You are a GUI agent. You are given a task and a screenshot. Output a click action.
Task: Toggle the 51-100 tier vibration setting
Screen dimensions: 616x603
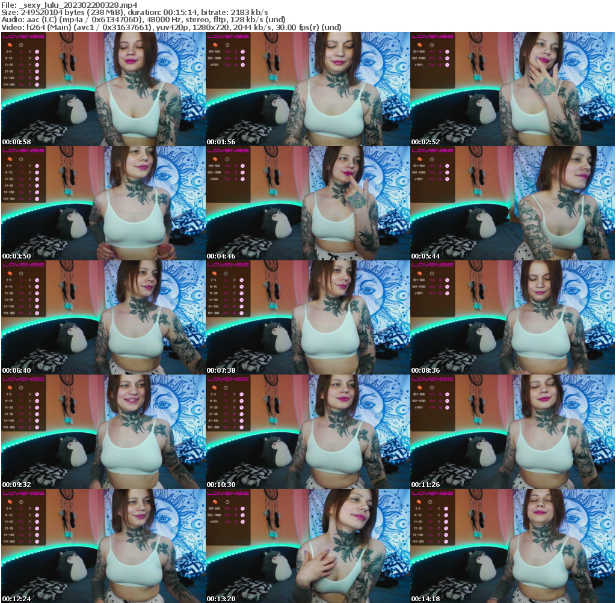point(29,78)
